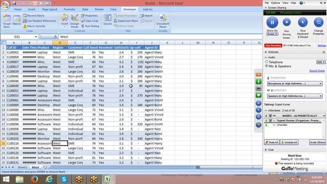Screen dimensions: 327x184
Task: Click the orange collapse arrow on grab tab
Action: coord(259,75)
